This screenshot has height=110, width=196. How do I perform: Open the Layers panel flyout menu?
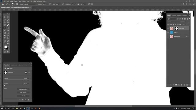(190, 16)
